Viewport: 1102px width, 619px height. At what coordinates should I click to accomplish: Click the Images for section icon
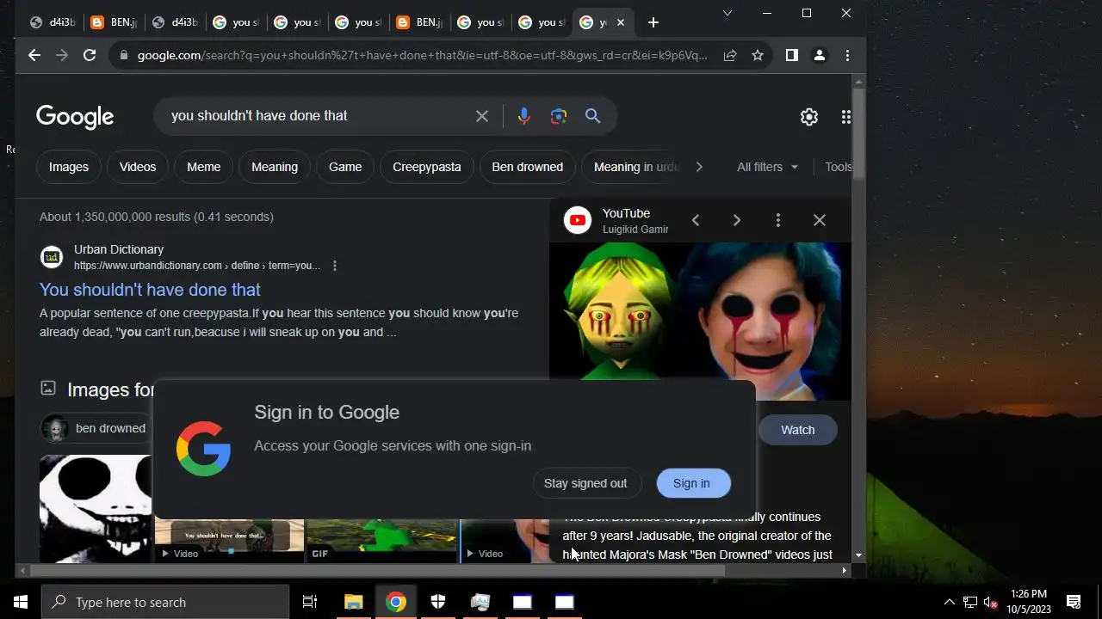pyautogui.click(x=48, y=389)
